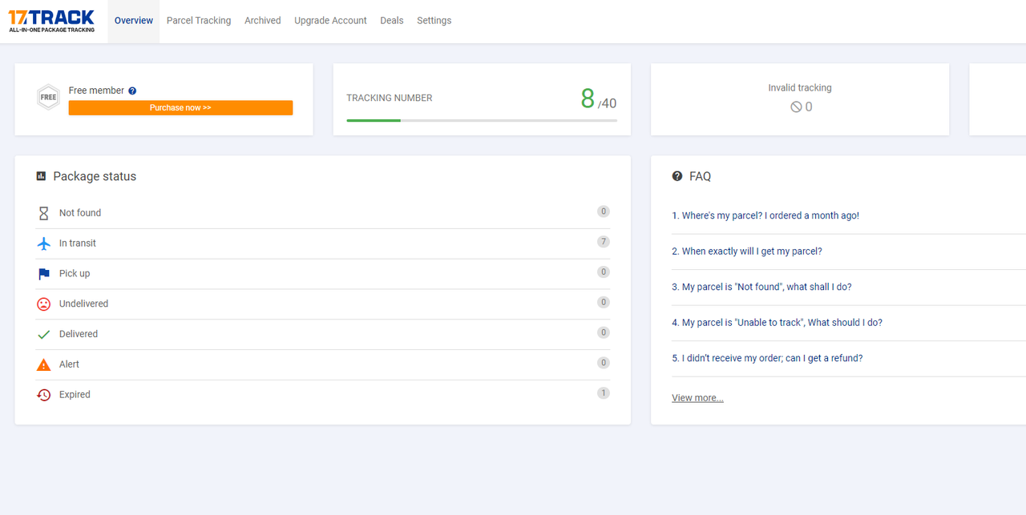Screen dimensions: 1026x515
Task: Click the TRACKING NUMBER heading
Action: [390, 98]
